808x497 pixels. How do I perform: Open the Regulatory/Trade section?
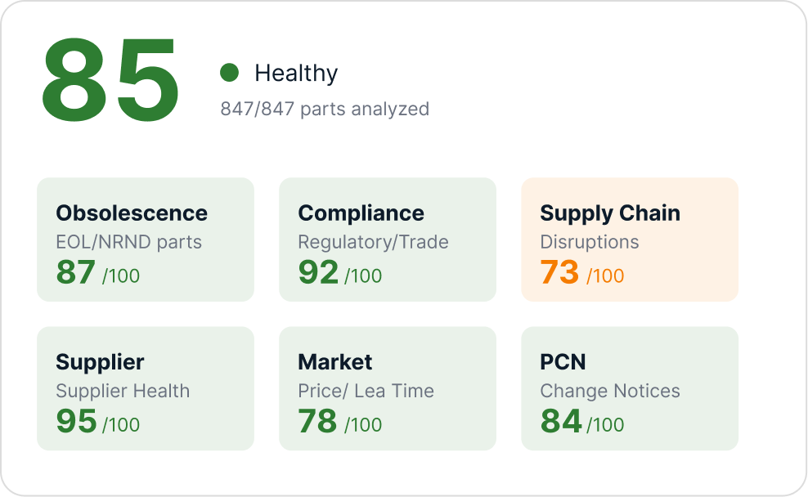[x=371, y=241]
